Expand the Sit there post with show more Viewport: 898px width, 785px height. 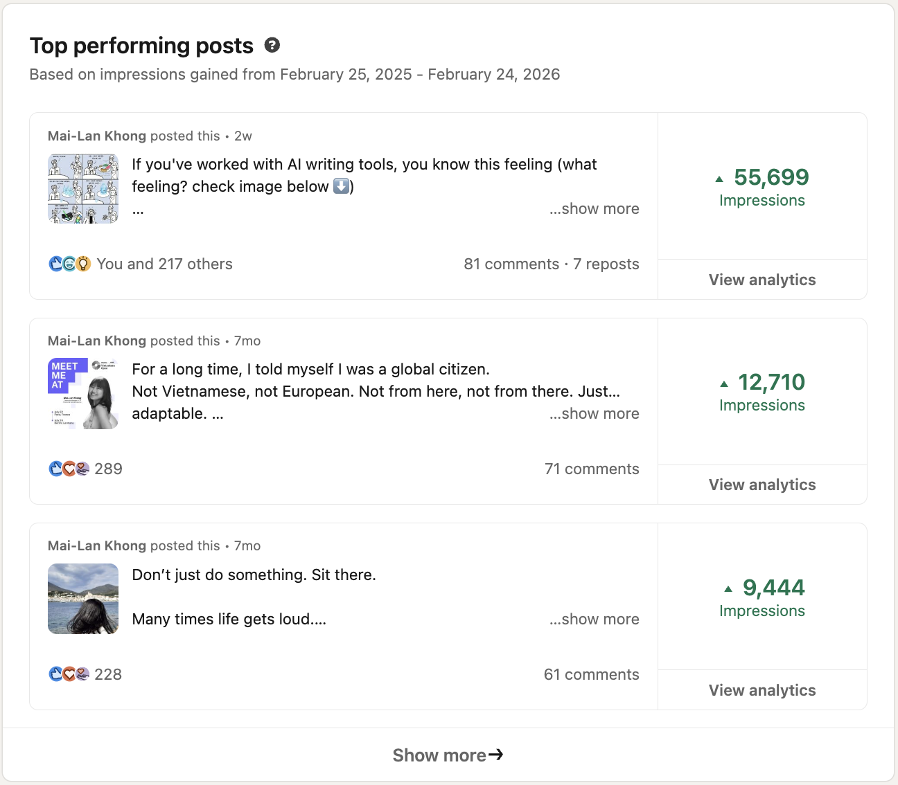594,619
